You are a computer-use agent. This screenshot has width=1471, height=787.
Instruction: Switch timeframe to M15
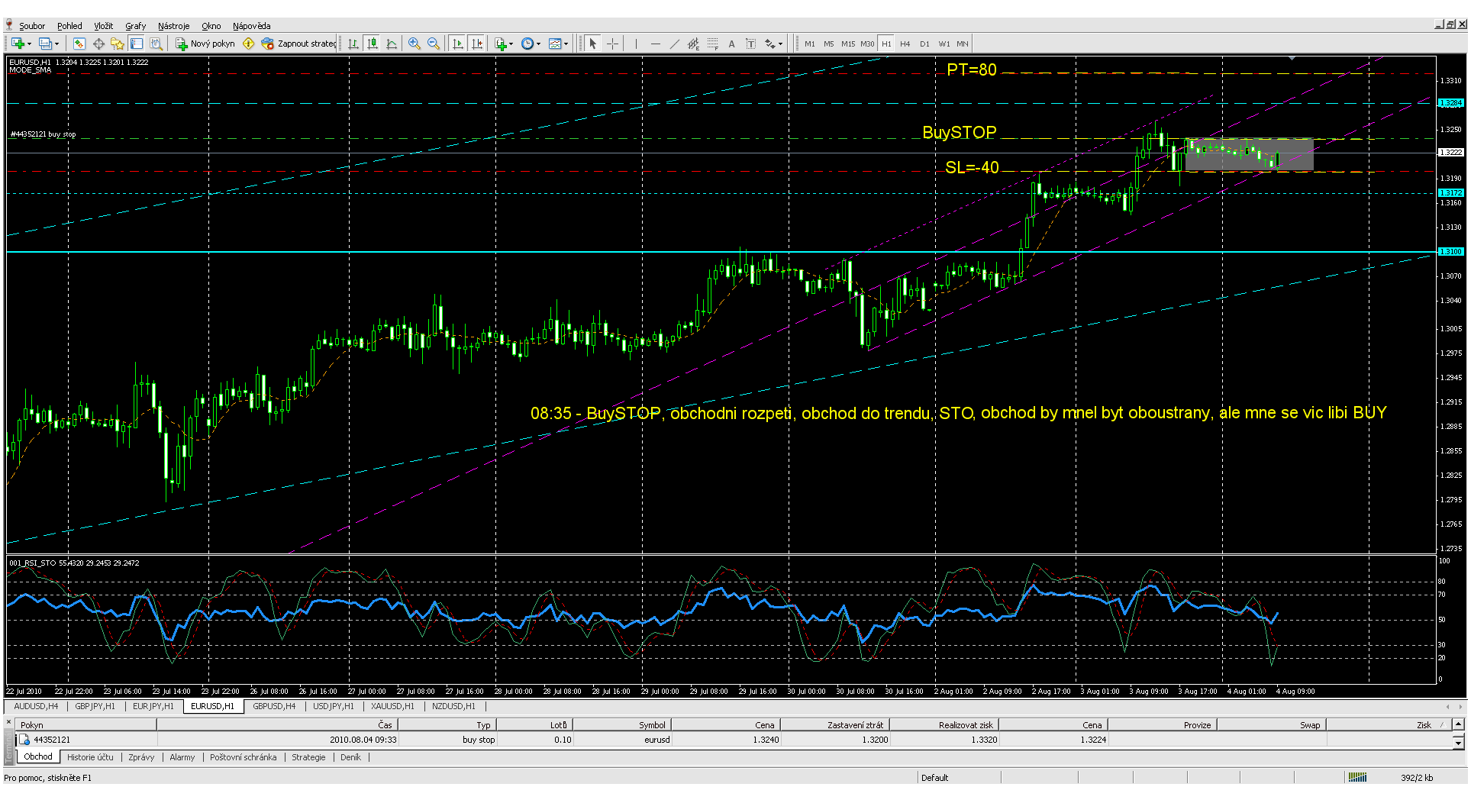click(848, 44)
